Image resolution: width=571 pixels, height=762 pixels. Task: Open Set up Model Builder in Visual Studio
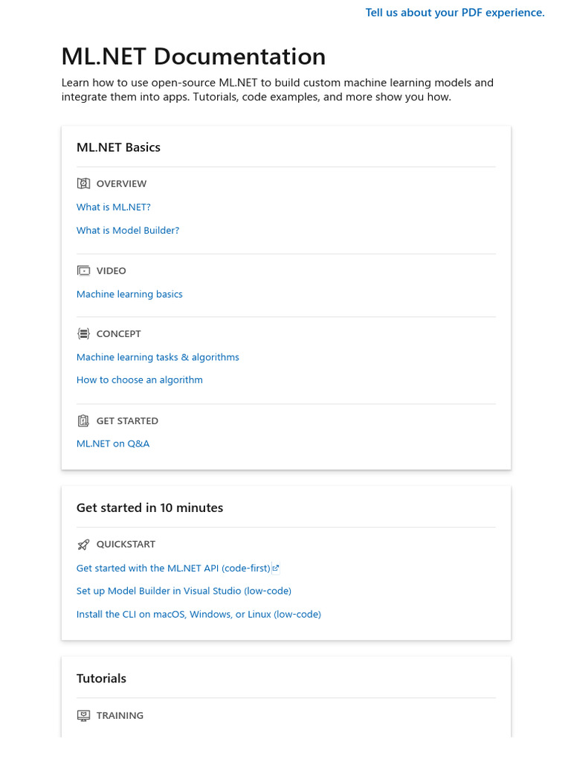click(184, 592)
